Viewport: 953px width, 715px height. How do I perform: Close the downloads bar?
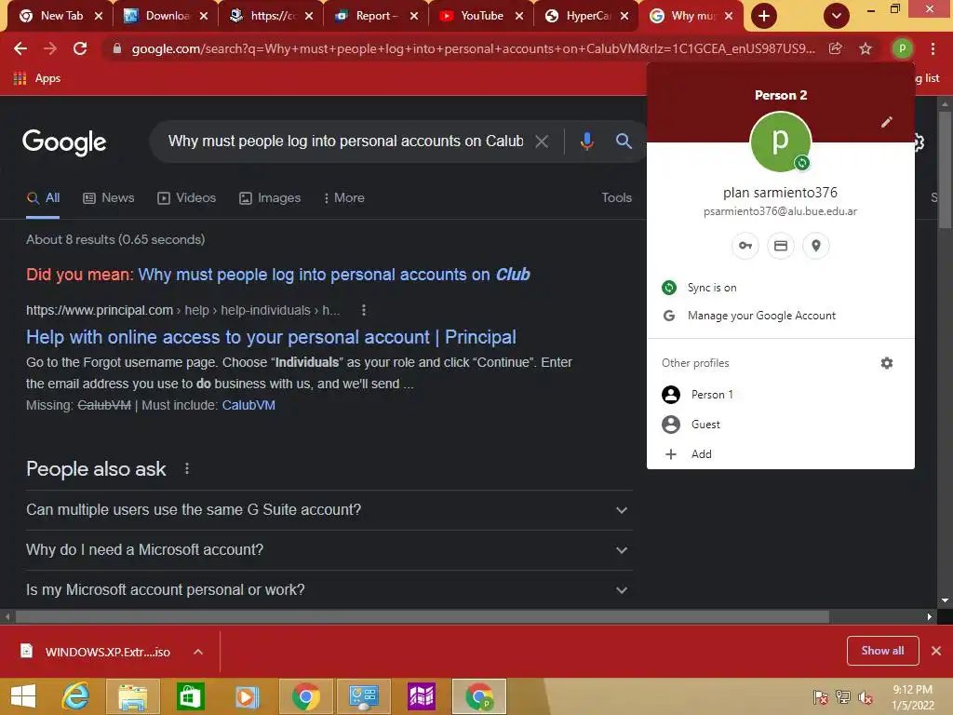936,651
